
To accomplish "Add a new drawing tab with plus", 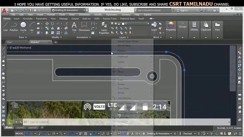I will (56, 42).
